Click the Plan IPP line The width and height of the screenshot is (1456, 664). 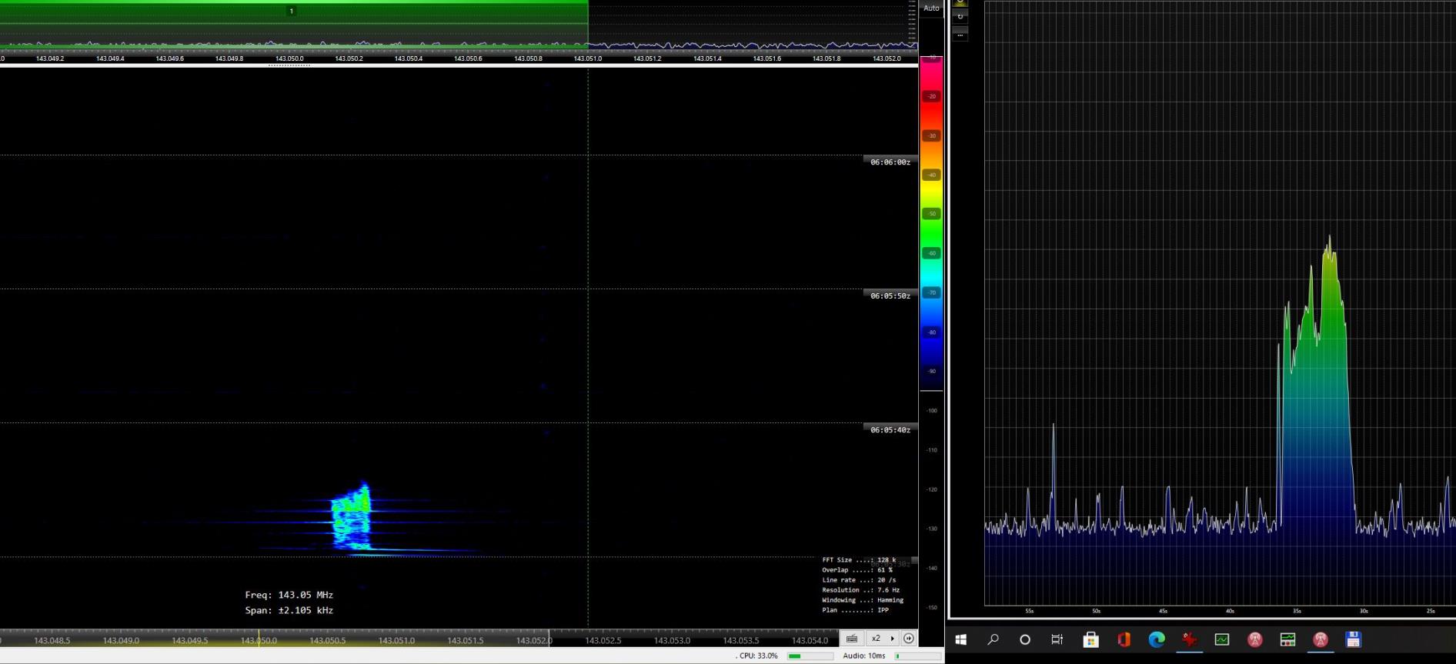[x=855, y=610]
